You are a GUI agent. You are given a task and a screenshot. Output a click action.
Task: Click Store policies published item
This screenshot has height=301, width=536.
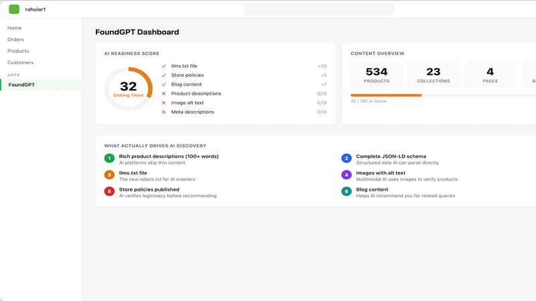[x=149, y=189]
